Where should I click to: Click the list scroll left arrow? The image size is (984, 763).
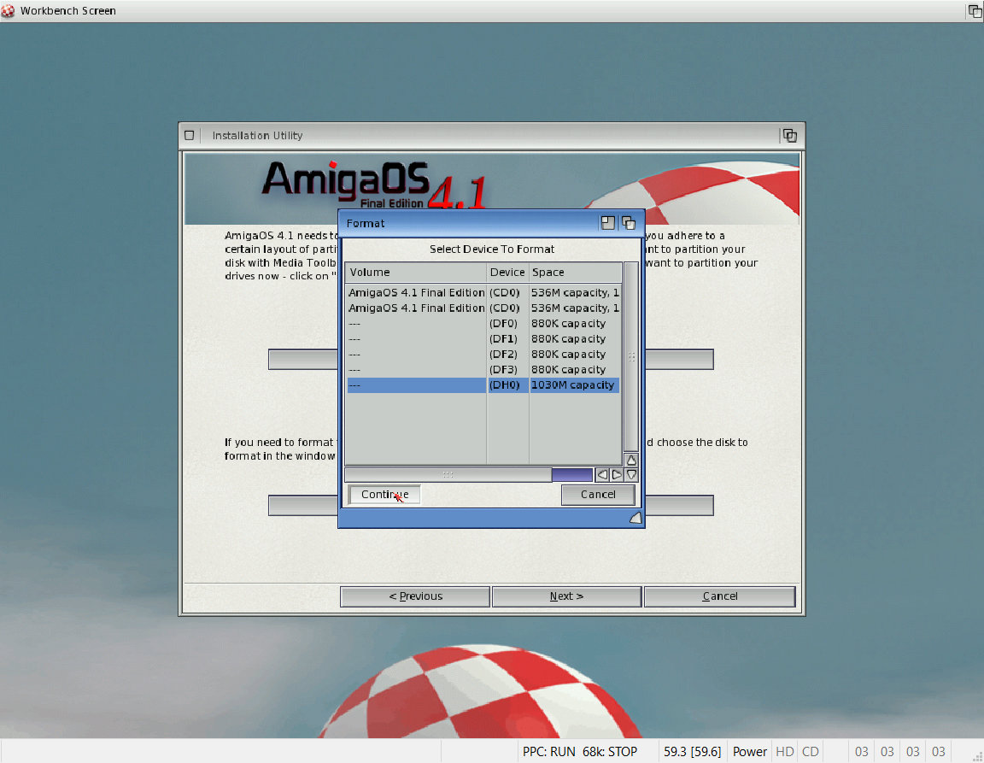click(x=602, y=475)
